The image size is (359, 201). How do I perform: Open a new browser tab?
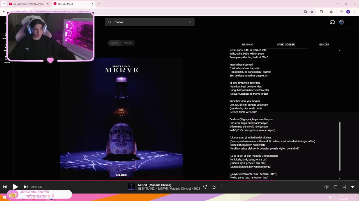99,4
